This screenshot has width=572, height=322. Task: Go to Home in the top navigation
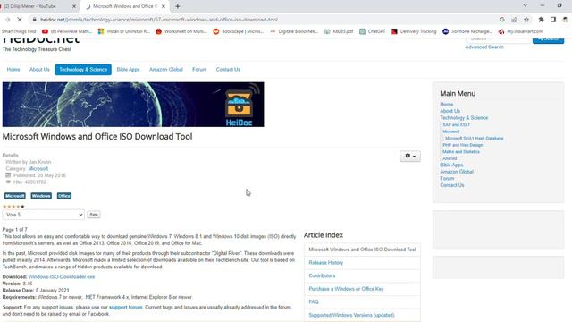[13, 70]
